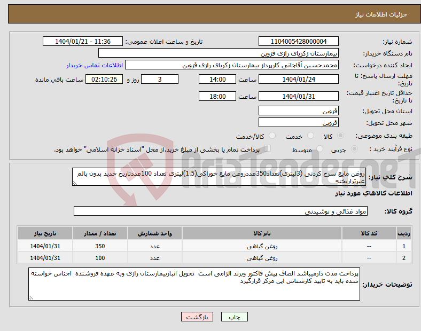Select the کالا/خدمت radio button
Image resolution: width=421 pixels, height=331 pixels.
coord(272,136)
